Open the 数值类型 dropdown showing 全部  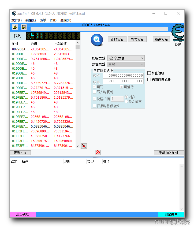(126, 64)
